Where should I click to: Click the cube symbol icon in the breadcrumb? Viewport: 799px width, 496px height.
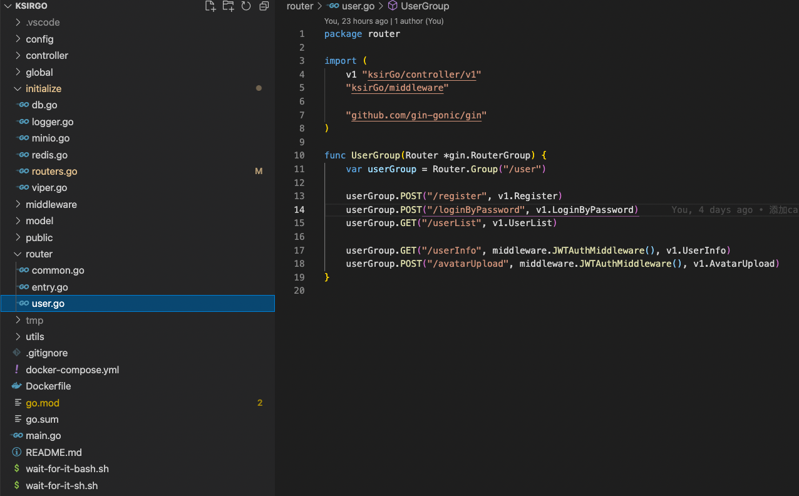393,6
